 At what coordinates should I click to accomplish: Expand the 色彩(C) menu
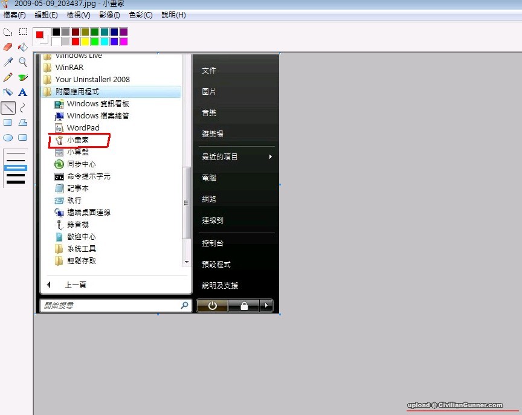(x=141, y=14)
